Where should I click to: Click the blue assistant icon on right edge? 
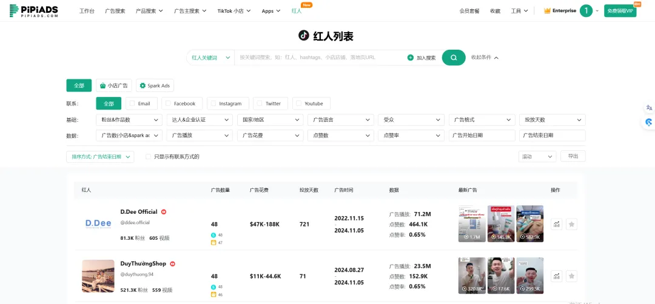pyautogui.click(x=649, y=122)
